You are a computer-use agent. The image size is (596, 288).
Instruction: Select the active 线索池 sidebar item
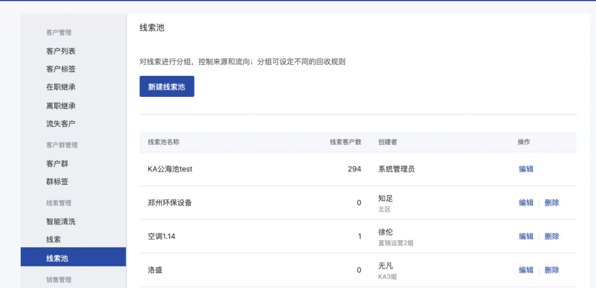coord(73,257)
